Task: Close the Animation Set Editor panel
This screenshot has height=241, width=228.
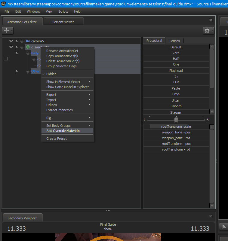Action: (x=211, y=20)
